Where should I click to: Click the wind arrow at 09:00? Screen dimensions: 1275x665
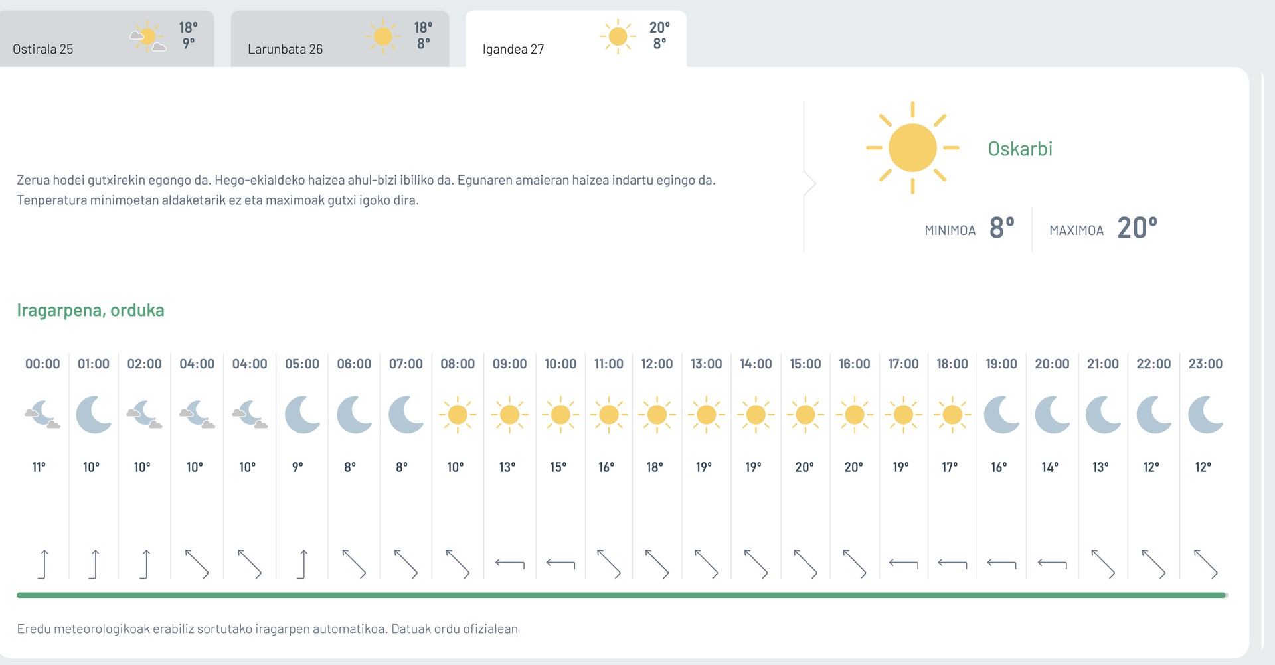[510, 564]
